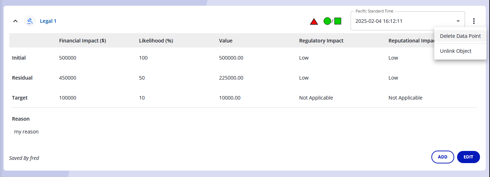Select the Residual value cell 225000.00

231,78
